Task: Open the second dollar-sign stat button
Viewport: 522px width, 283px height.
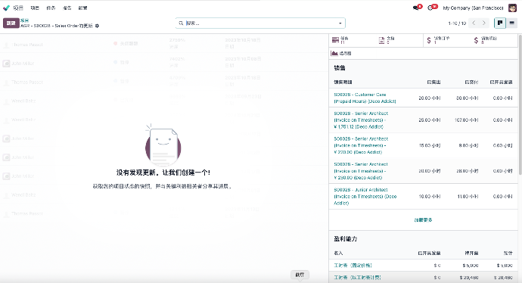Action: tap(494, 40)
